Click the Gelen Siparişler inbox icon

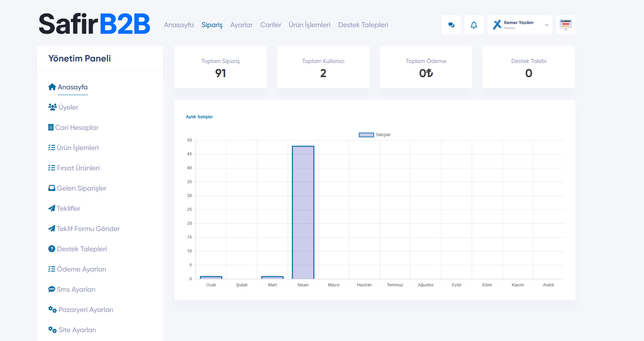click(52, 188)
